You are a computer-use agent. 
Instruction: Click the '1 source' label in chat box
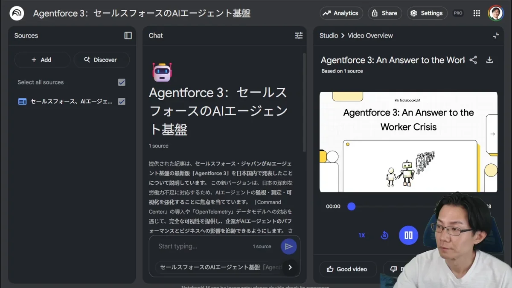pyautogui.click(x=262, y=247)
